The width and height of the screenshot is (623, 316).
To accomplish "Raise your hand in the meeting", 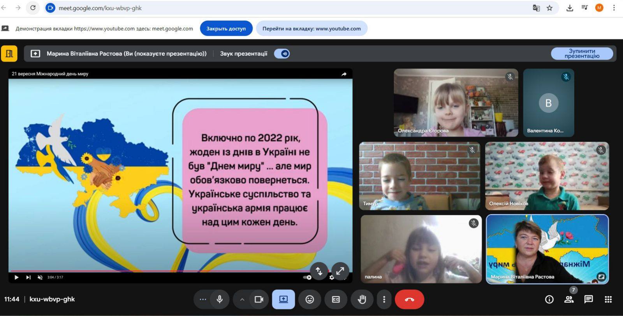I will [x=362, y=299].
